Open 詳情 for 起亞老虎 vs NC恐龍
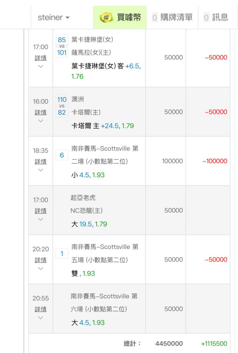 [x=41, y=211]
